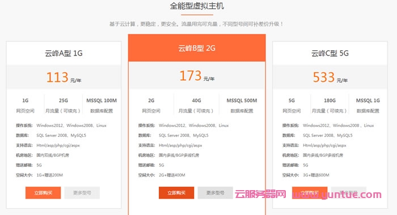Click the MSSQL 500M 数据库配置 spec

pyautogui.click(x=242, y=105)
